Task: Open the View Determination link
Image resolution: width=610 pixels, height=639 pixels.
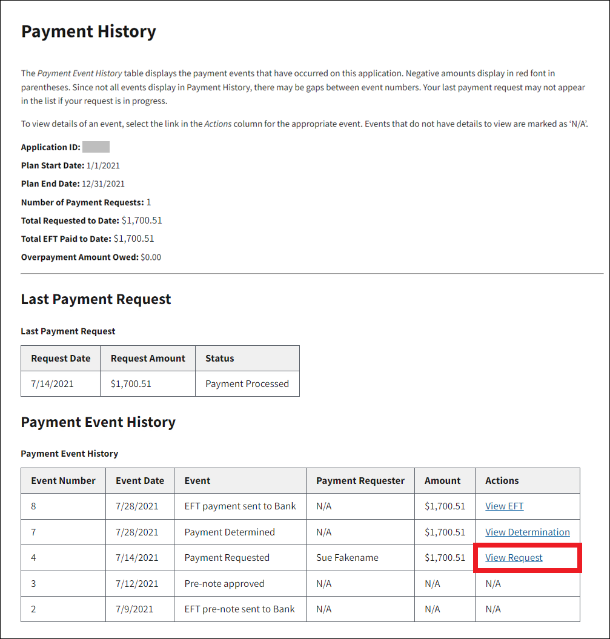Action: click(x=527, y=532)
